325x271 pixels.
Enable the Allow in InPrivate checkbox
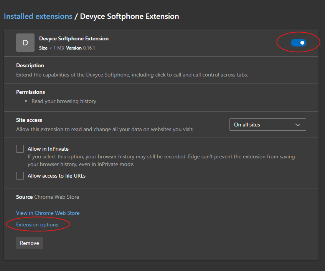click(x=20, y=149)
